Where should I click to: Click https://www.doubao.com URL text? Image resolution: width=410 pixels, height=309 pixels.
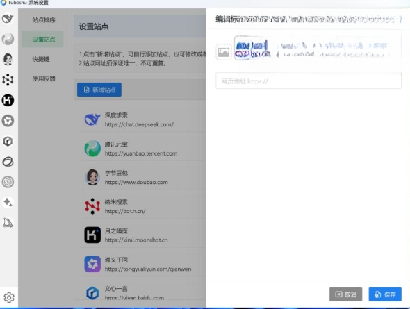(136, 183)
